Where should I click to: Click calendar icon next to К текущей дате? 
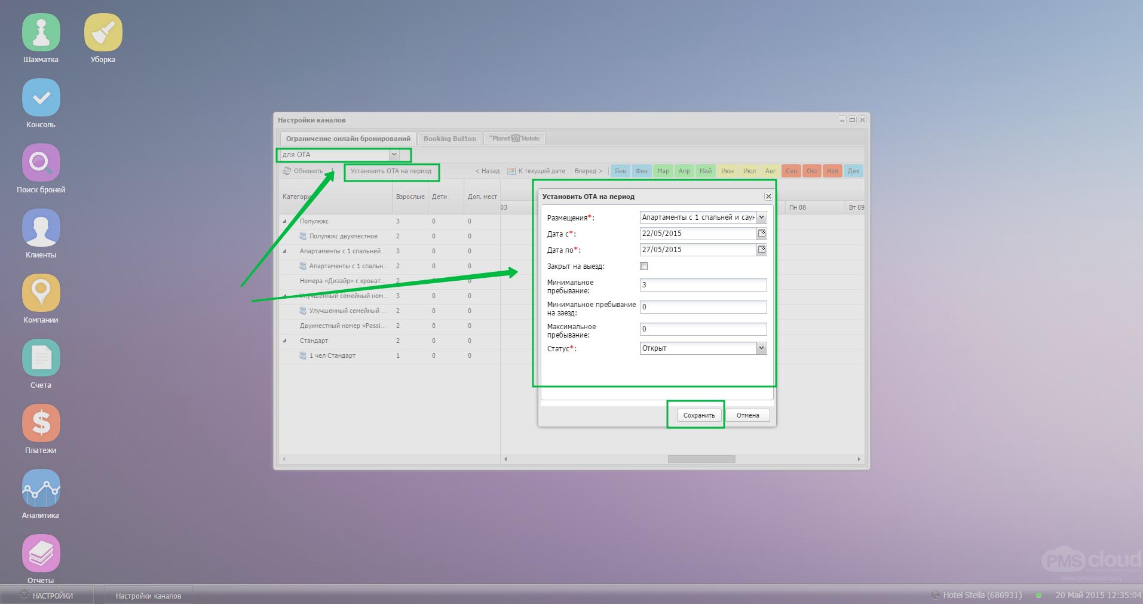[x=511, y=171]
